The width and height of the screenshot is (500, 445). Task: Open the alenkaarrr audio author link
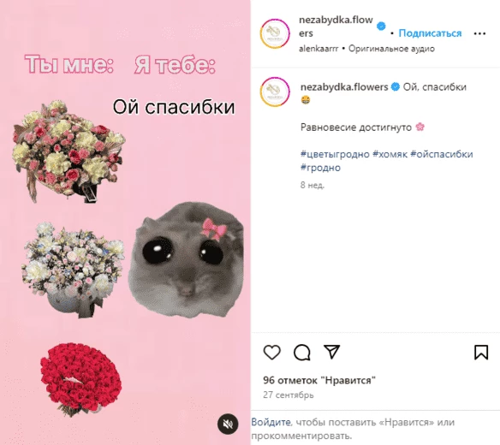pyautogui.click(x=318, y=49)
